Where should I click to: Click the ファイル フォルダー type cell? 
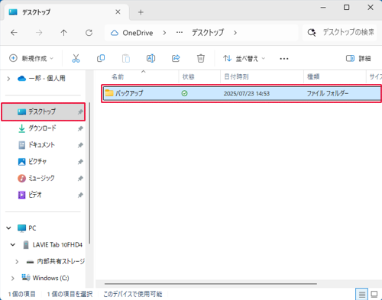coord(328,93)
